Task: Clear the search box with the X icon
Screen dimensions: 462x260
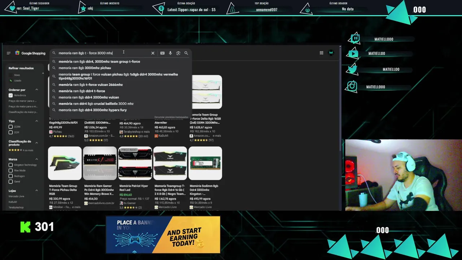Action: [x=153, y=53]
